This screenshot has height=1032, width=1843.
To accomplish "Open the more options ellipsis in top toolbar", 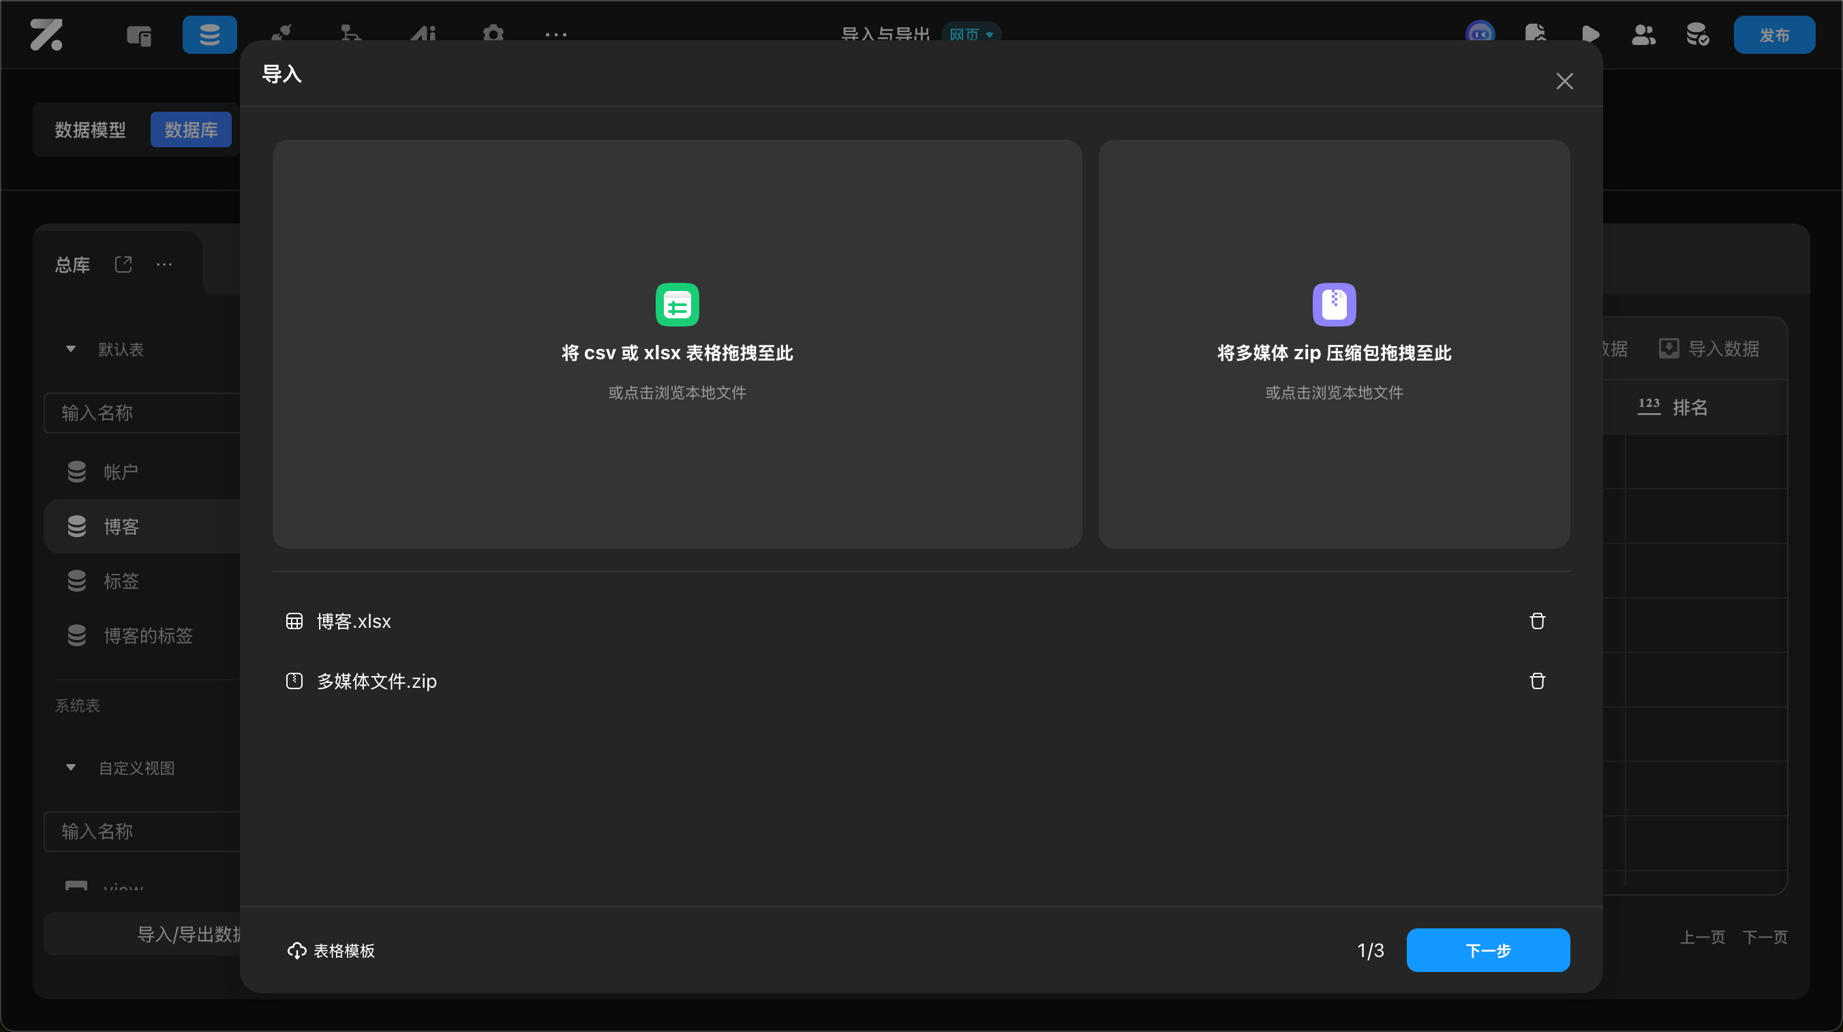I will (556, 34).
